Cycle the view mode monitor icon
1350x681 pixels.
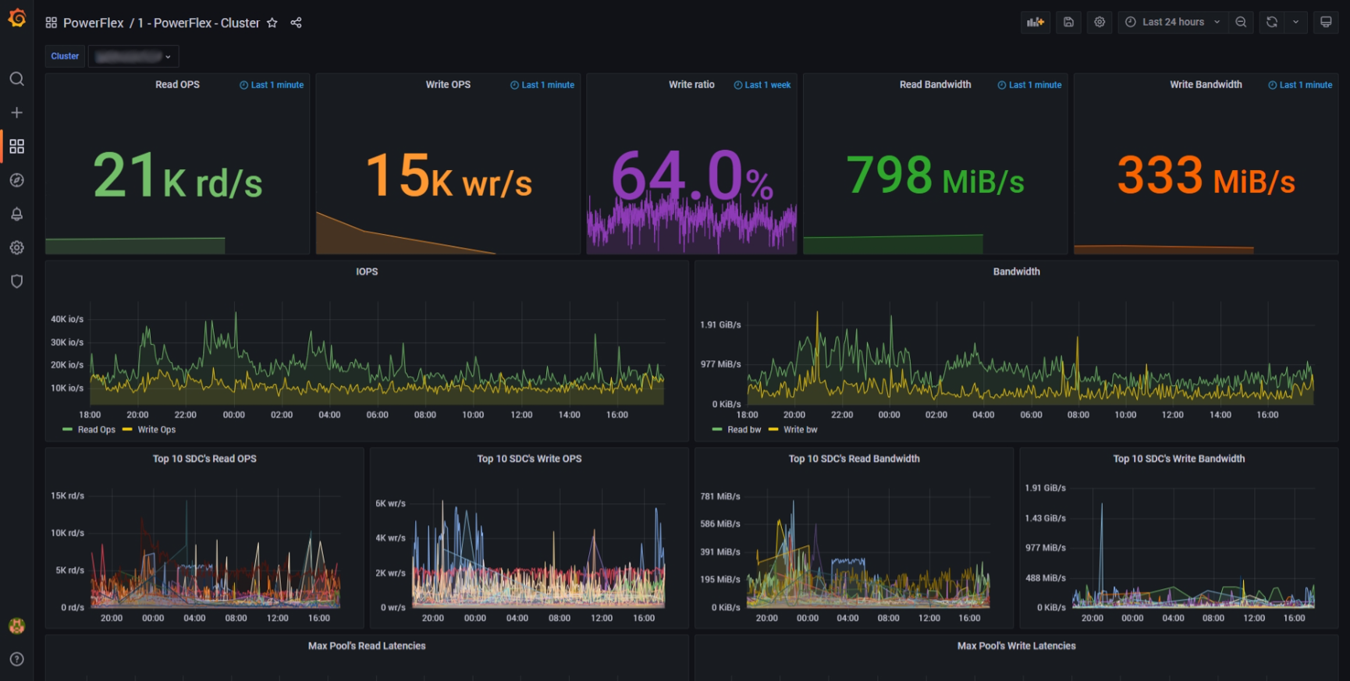click(x=1326, y=22)
